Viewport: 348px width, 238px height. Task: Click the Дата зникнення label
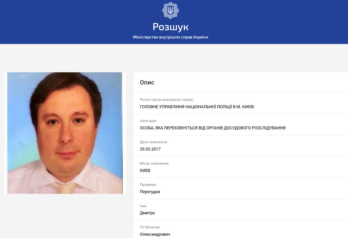coord(154,142)
